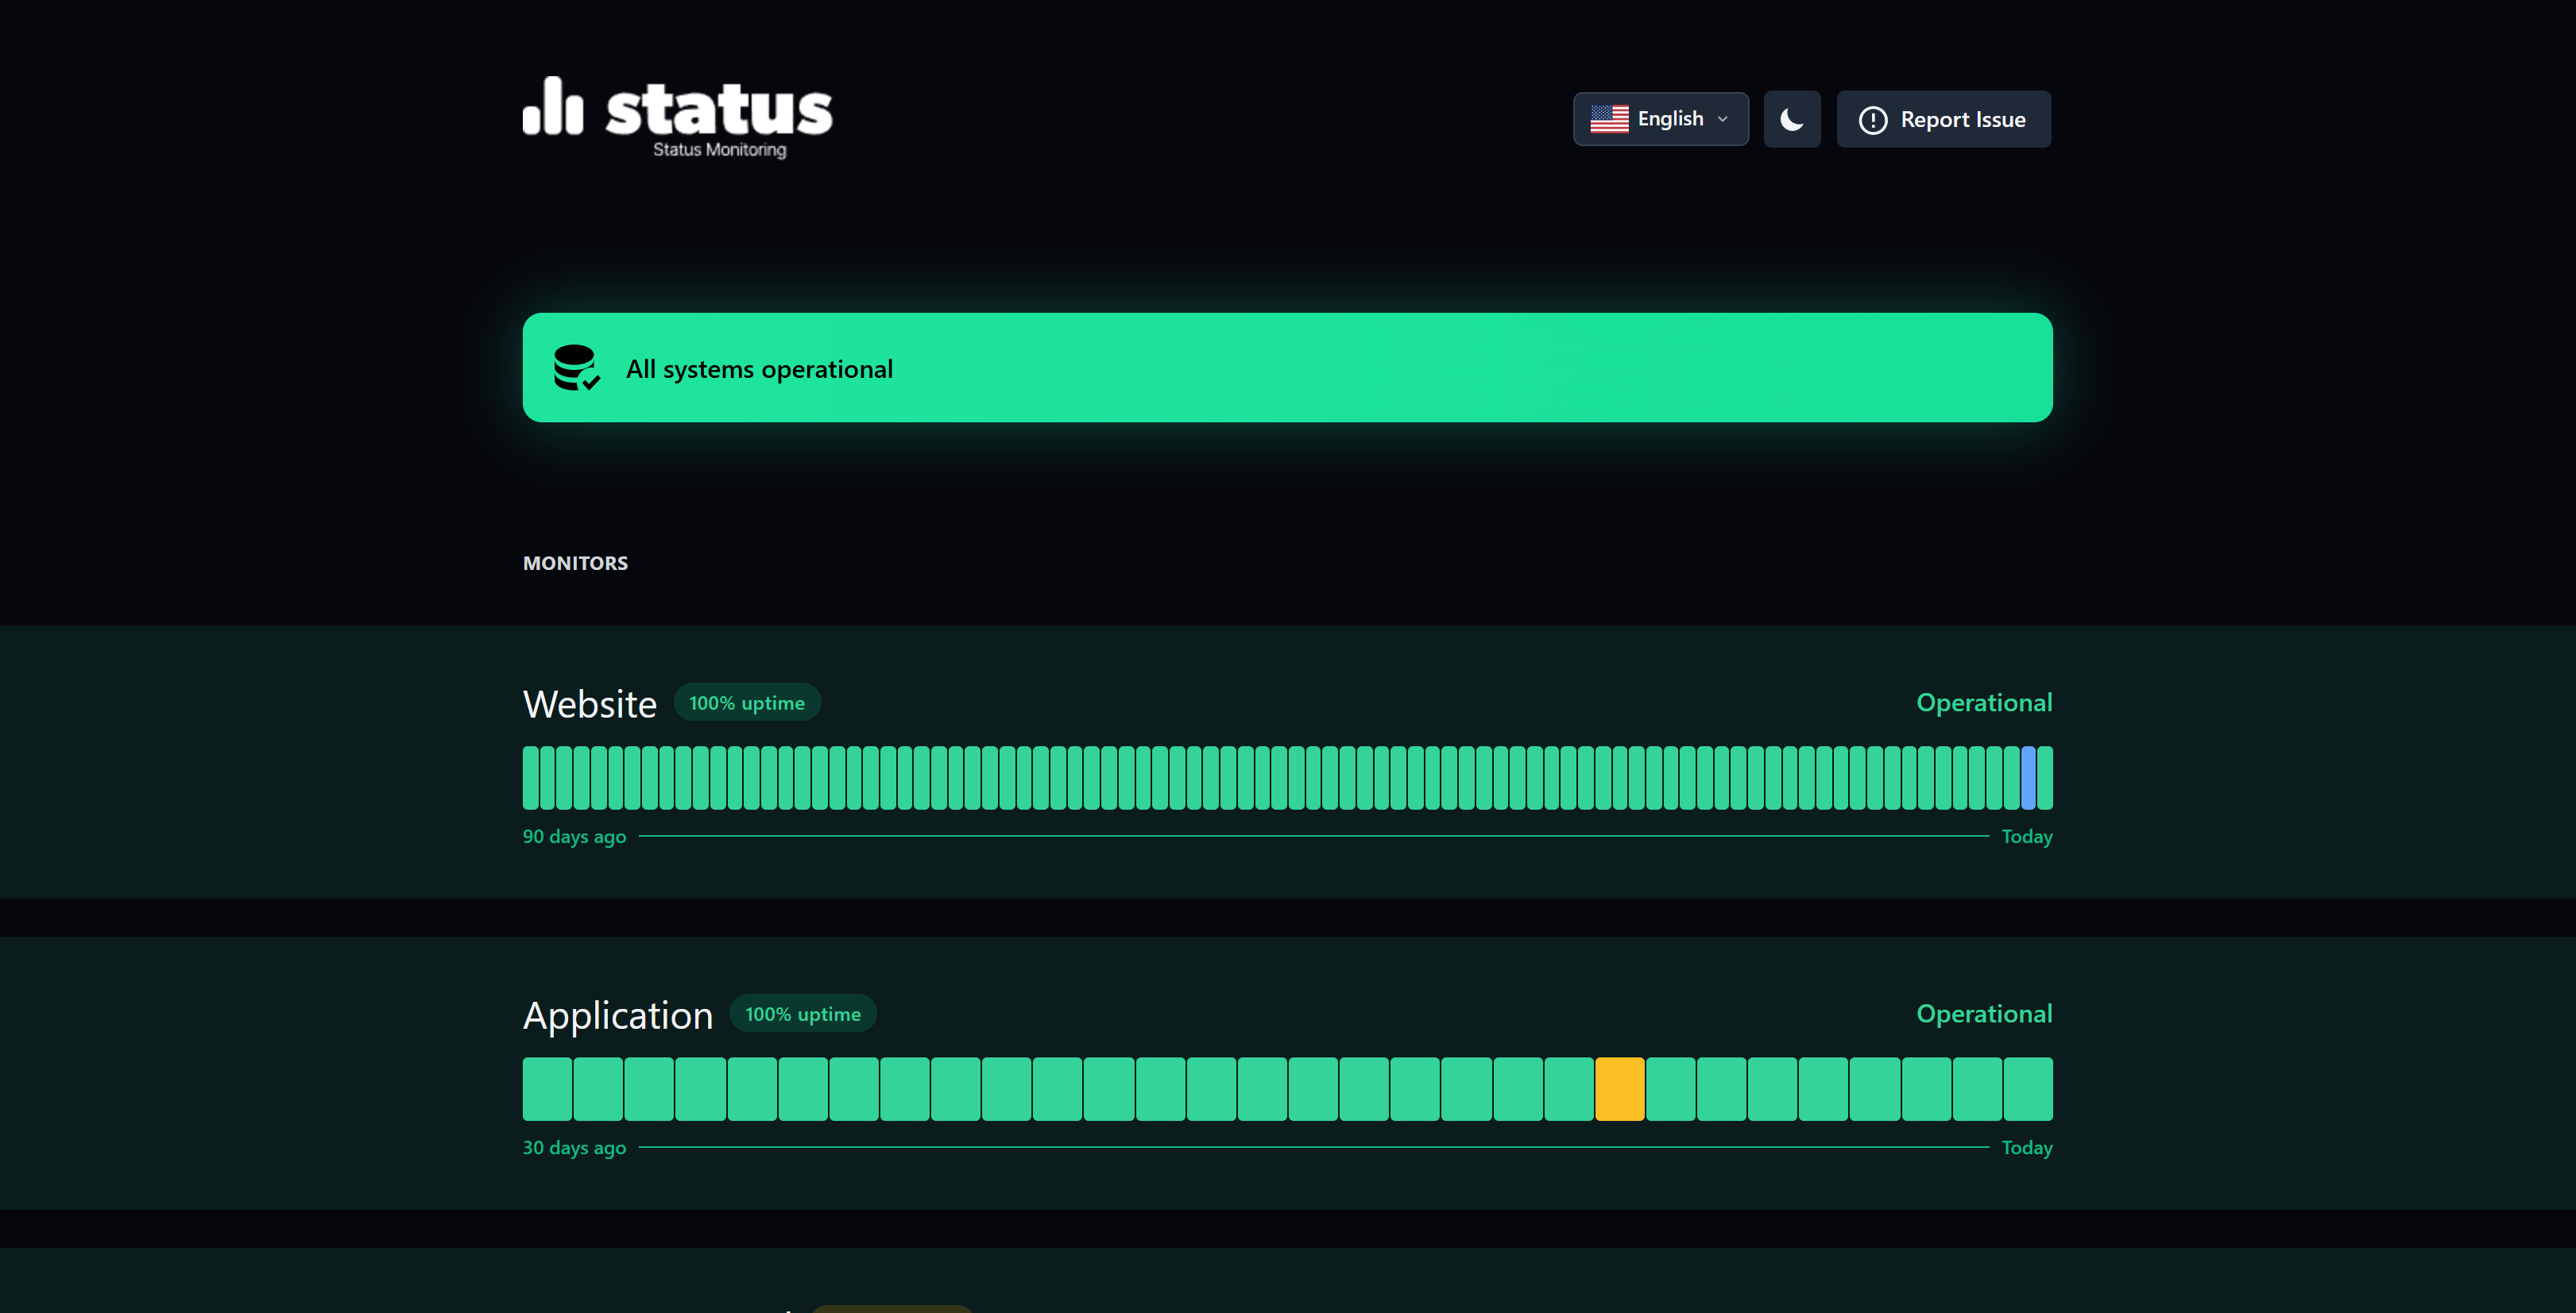Click the status wordmark text in header
This screenshot has width=2576, height=1313.
(719, 109)
